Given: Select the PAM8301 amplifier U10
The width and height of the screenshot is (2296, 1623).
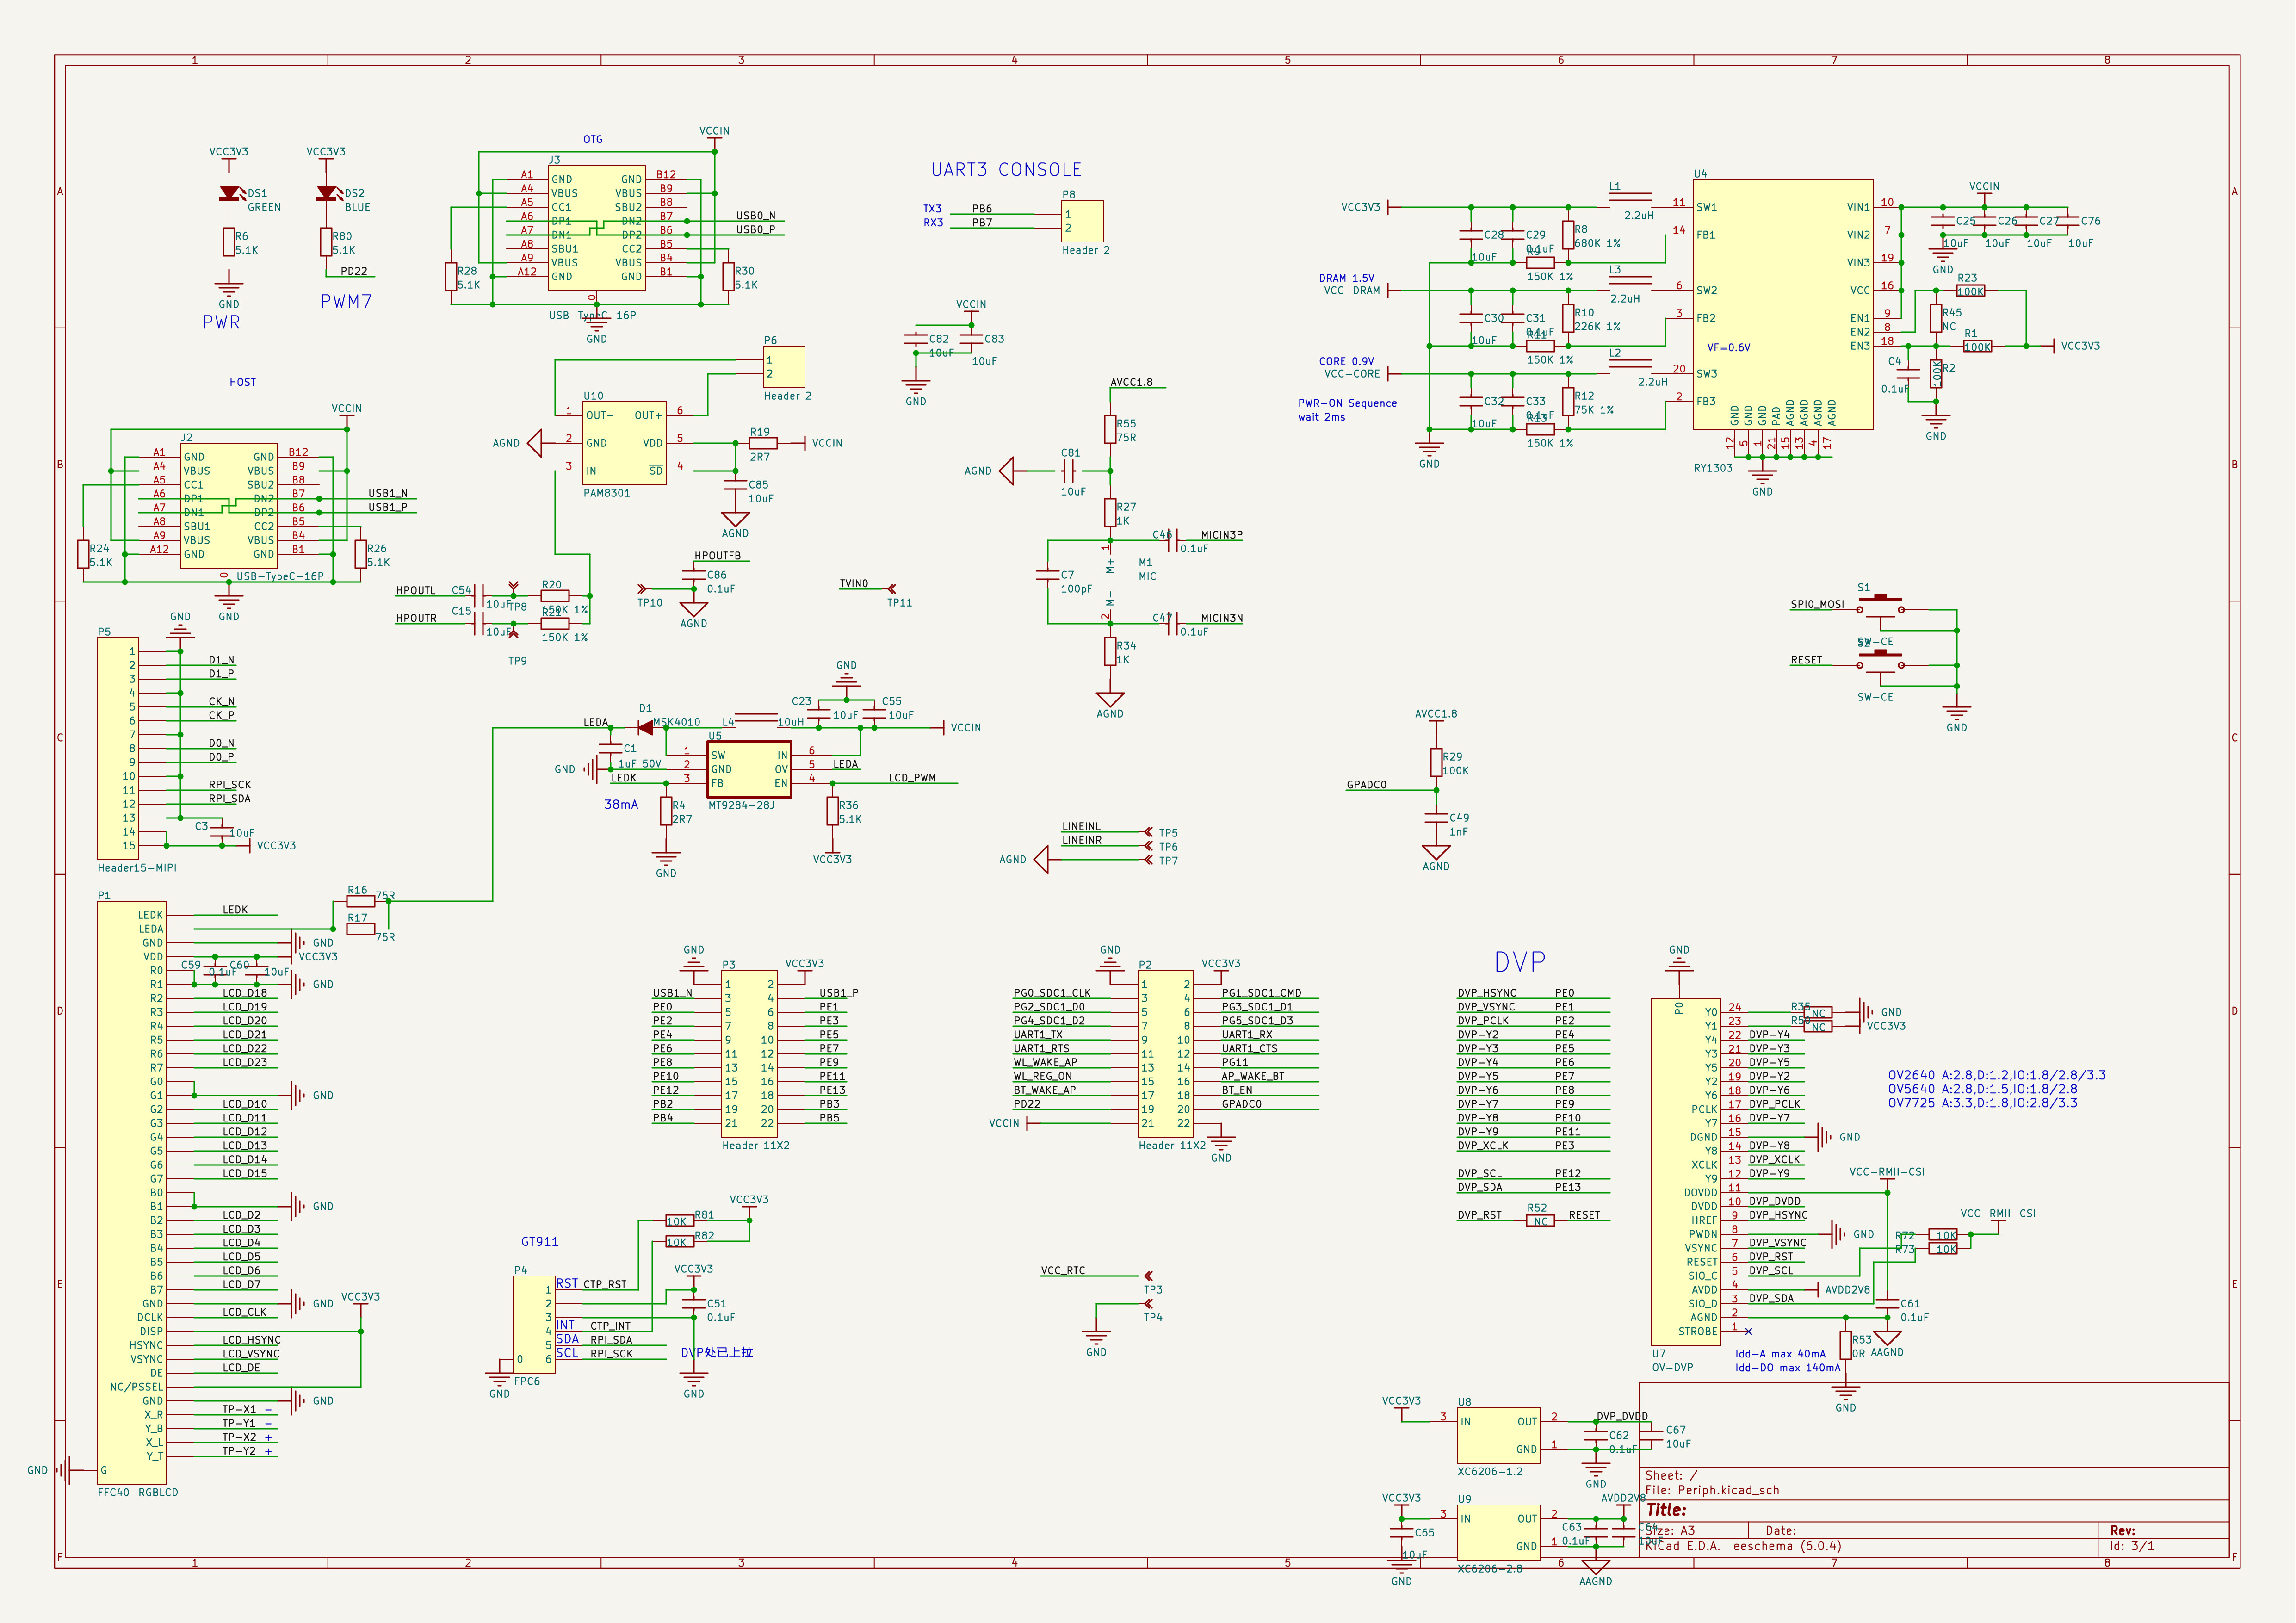Looking at the screenshot, I should click(x=624, y=444).
